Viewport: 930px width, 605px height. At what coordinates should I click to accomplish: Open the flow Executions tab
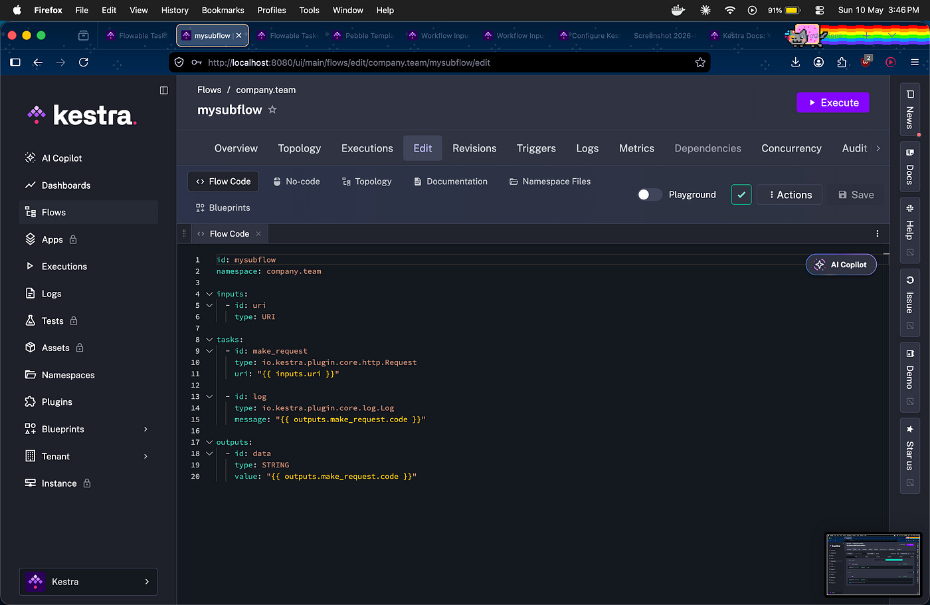367,148
